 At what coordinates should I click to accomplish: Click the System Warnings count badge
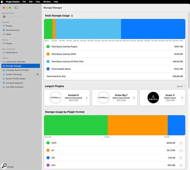(x=37, y=74)
